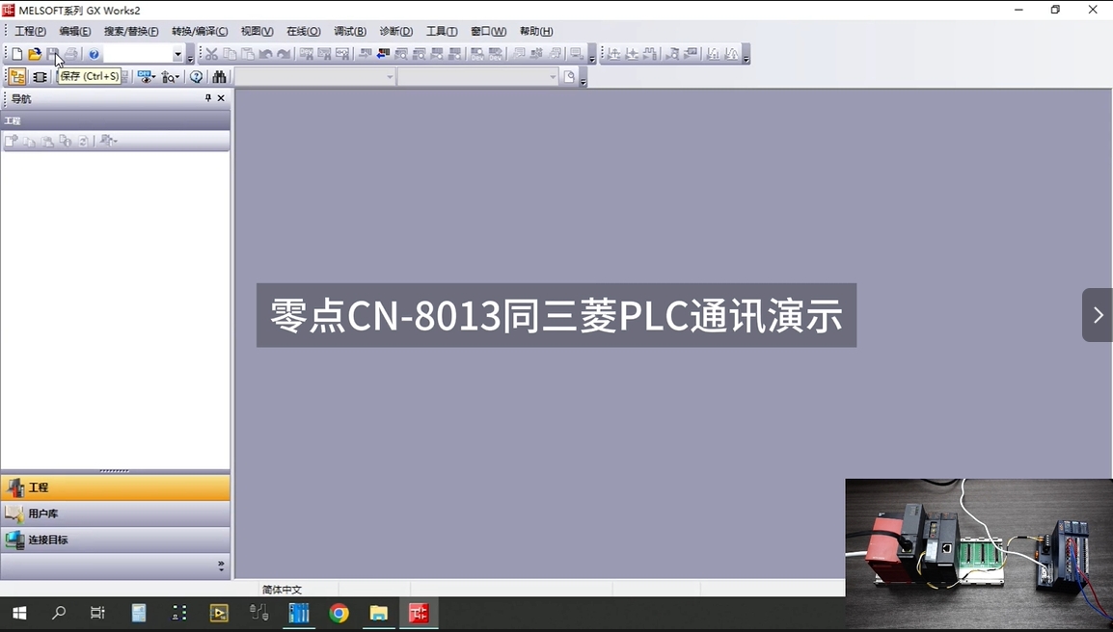Open the 工程(P) project menu
1113x632 pixels.
click(30, 31)
